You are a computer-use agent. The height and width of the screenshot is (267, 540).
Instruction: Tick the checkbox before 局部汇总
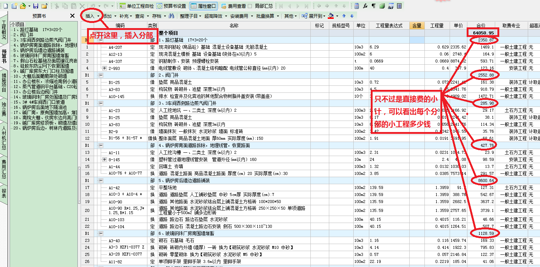coord(250,6)
